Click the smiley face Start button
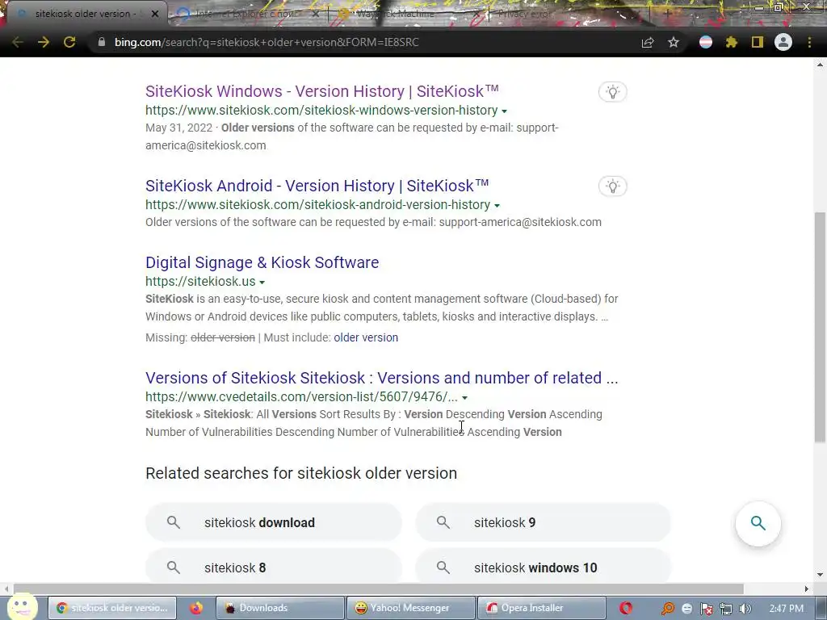This screenshot has width=827, height=620. 22,606
